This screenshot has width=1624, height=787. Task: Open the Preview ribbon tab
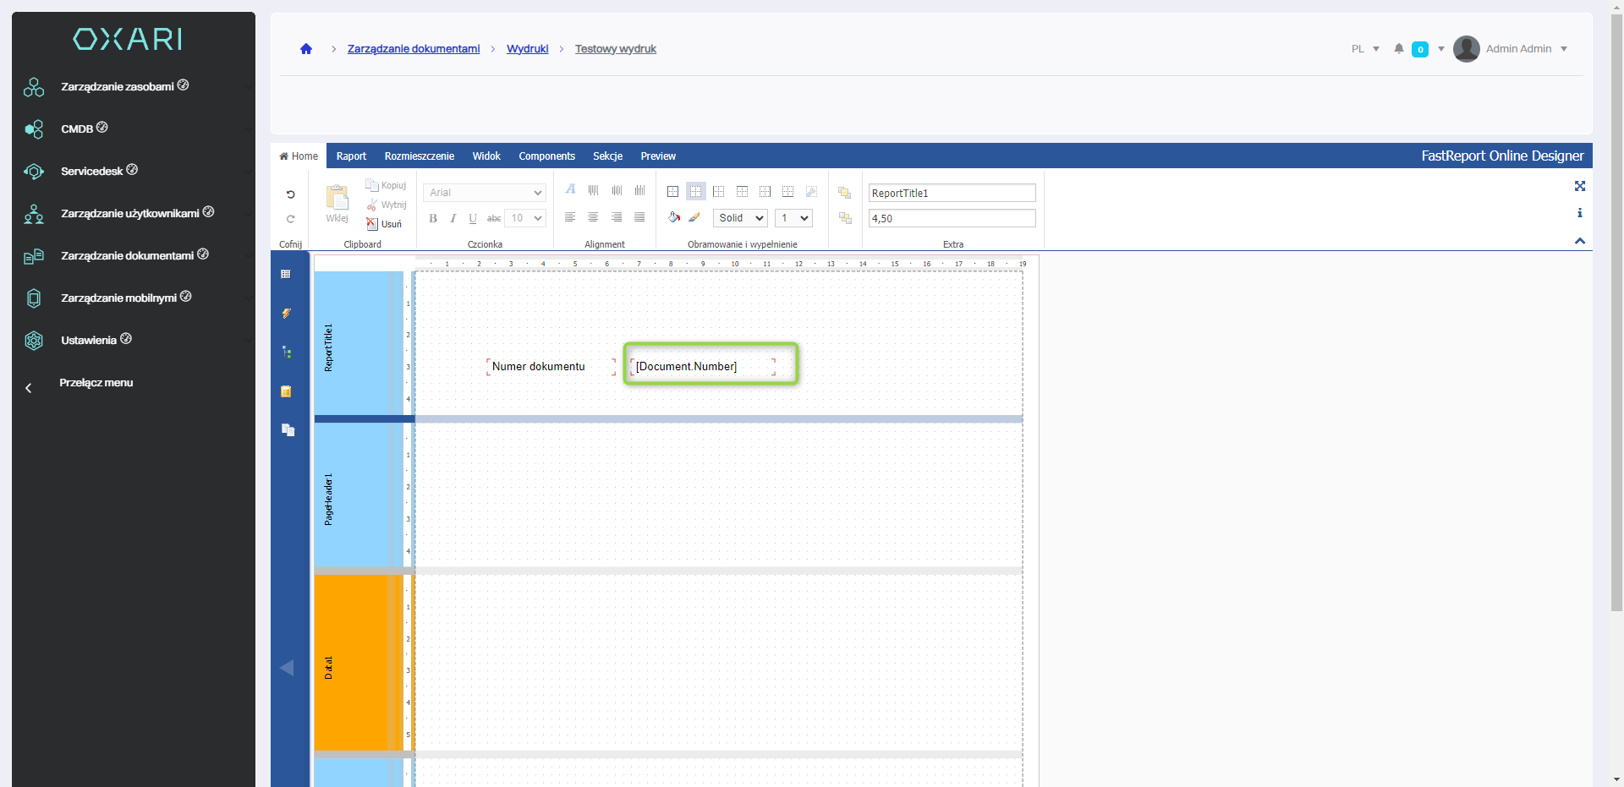pyautogui.click(x=658, y=156)
